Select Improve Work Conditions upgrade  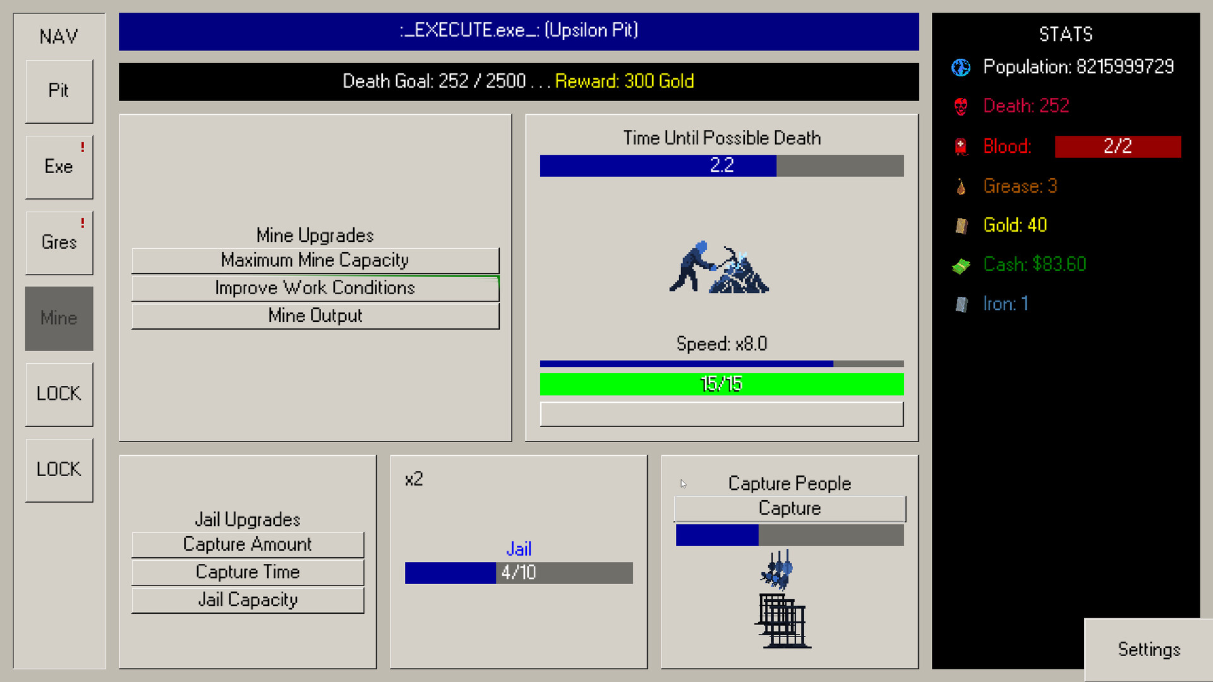click(x=315, y=288)
